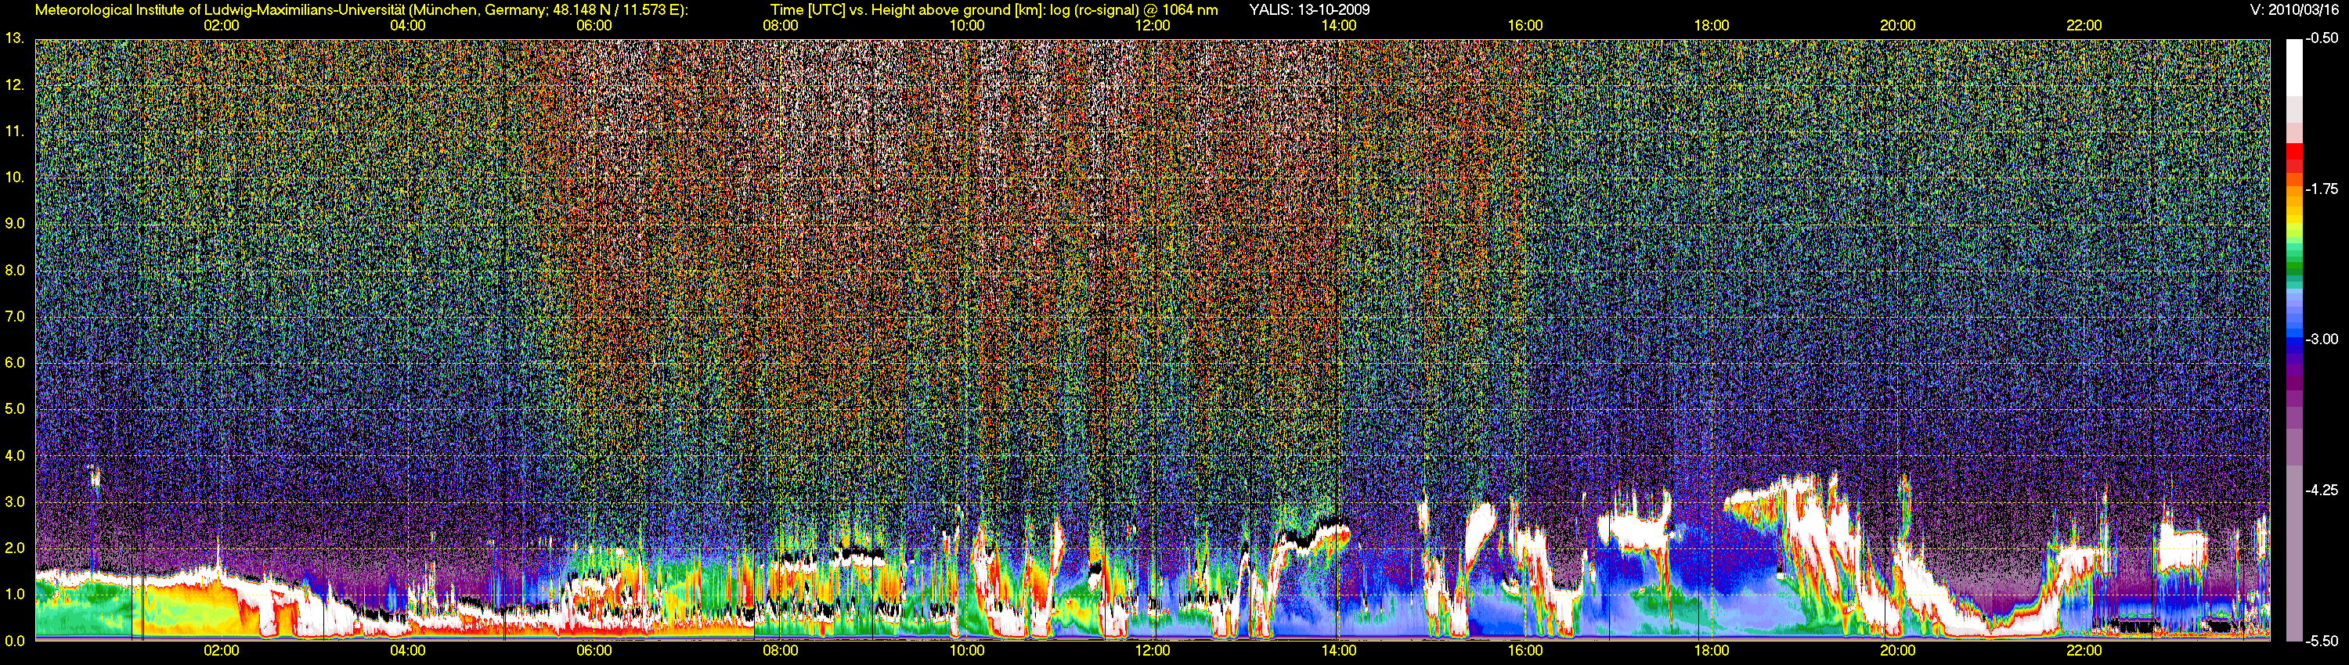This screenshot has width=2349, height=665.
Task: Click the '4.0' height axis label
Action: [x=15, y=455]
